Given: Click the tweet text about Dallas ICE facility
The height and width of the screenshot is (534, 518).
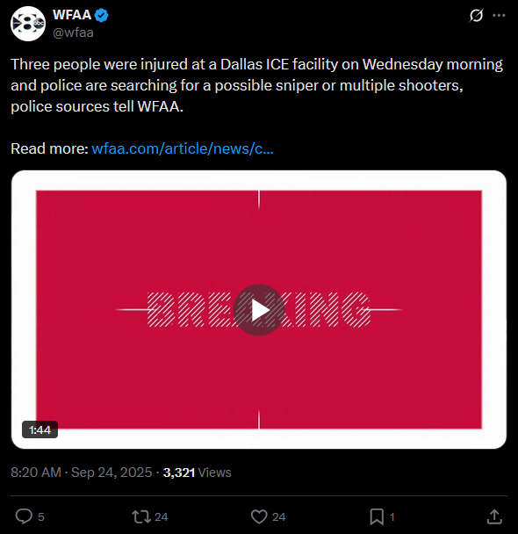Looking at the screenshot, I should tap(257, 85).
